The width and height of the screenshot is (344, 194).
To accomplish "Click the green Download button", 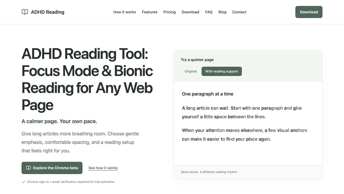I will [x=309, y=12].
